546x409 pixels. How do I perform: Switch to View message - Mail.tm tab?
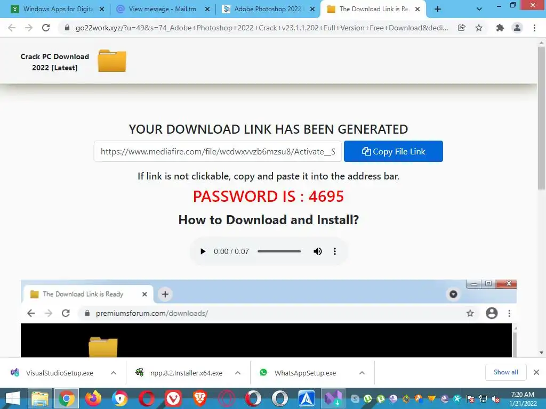pos(162,9)
